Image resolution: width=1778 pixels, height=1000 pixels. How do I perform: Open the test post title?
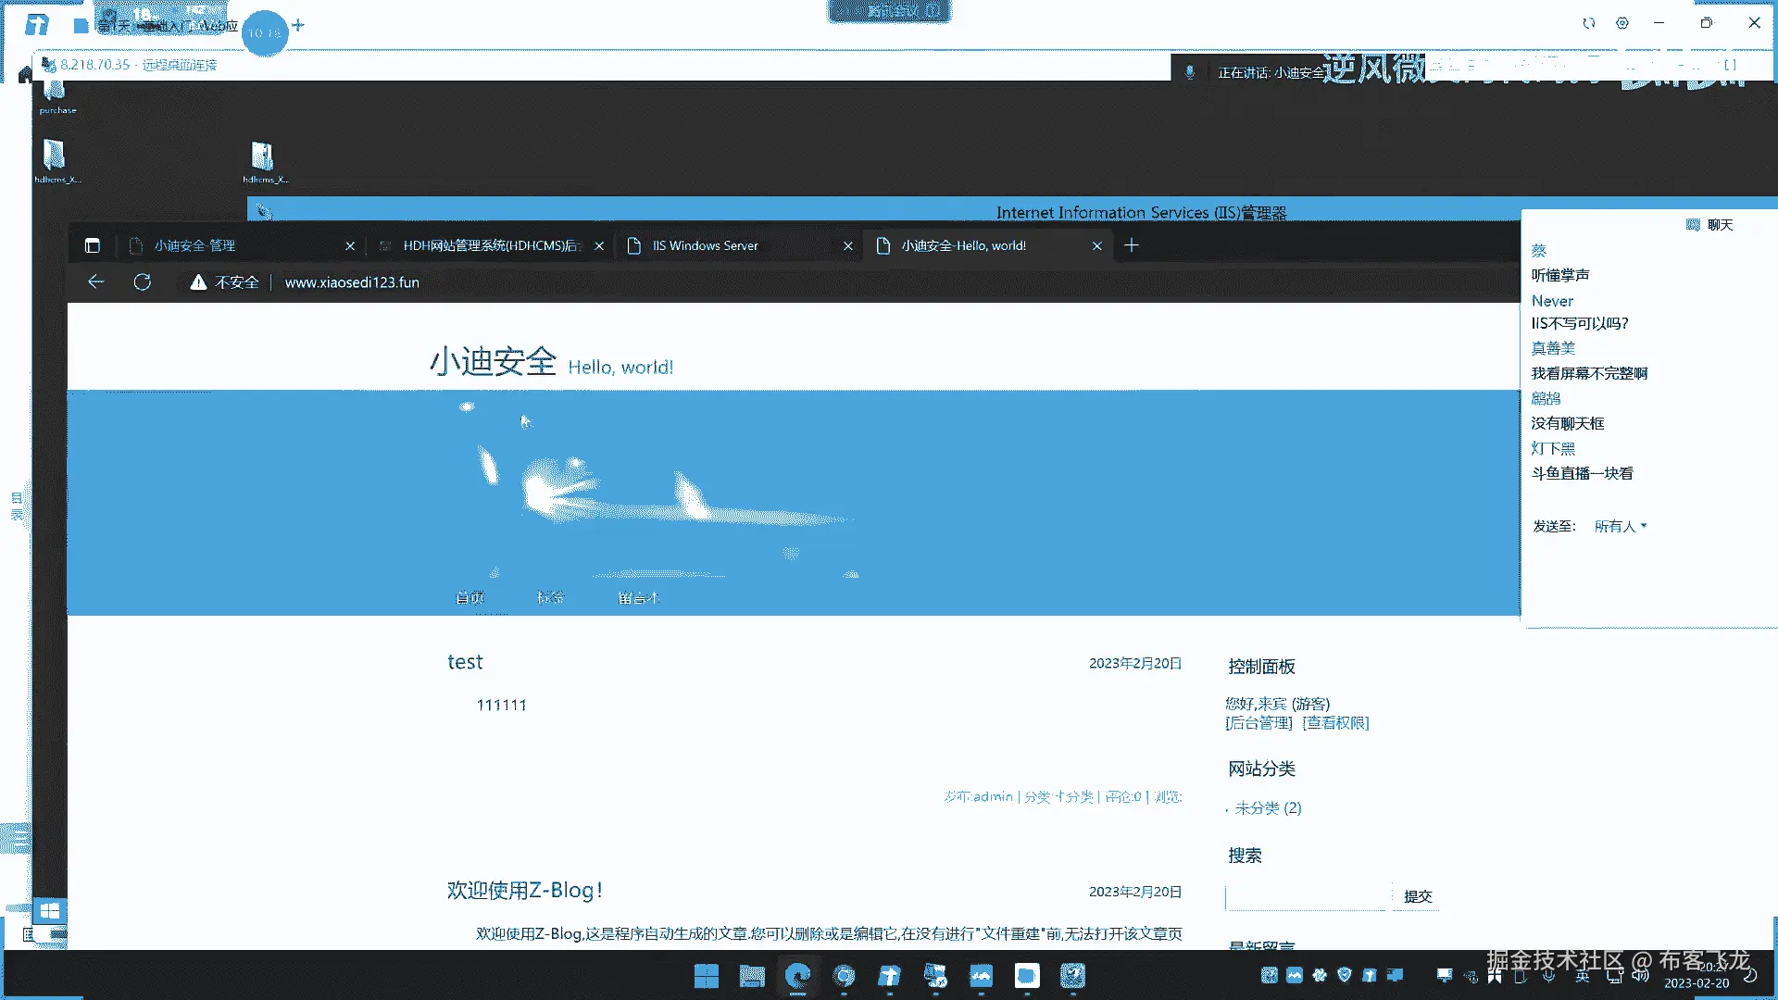465,662
